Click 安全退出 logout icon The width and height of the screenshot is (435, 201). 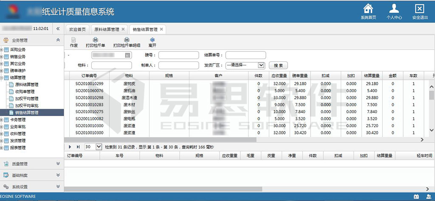click(x=420, y=9)
